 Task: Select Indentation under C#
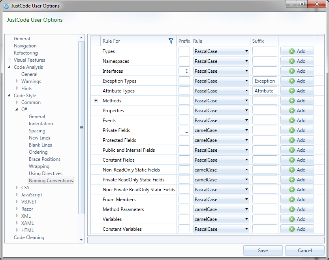41,124
